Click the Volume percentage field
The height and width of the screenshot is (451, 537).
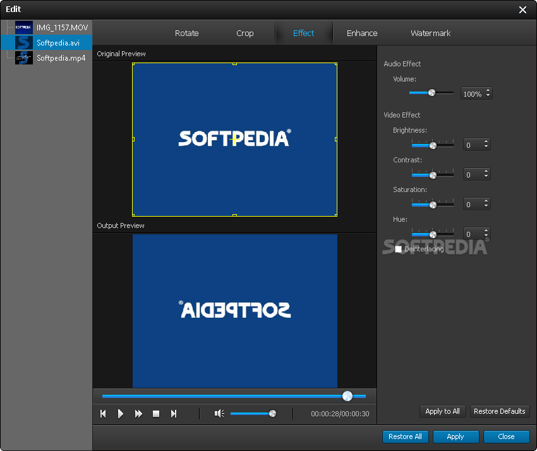coord(473,94)
